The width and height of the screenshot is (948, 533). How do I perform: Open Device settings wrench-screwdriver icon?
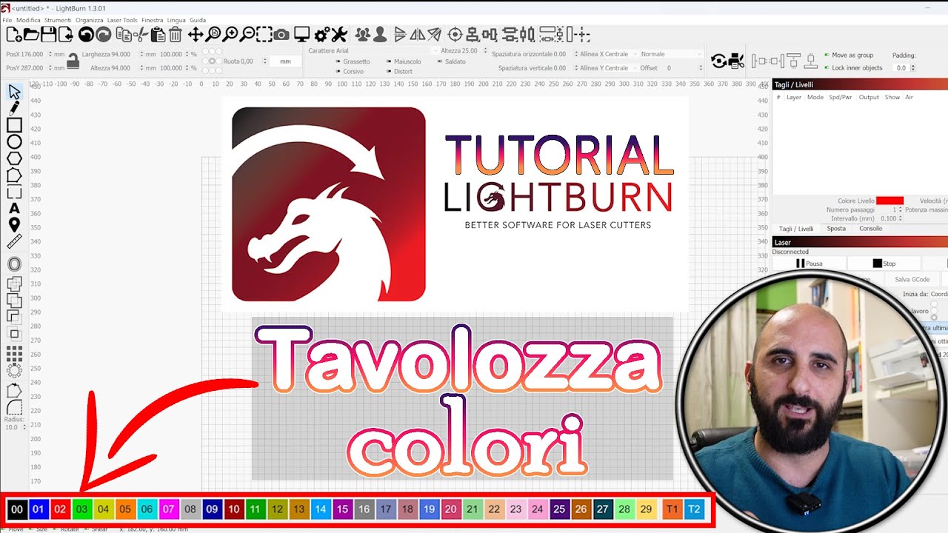[x=339, y=34]
